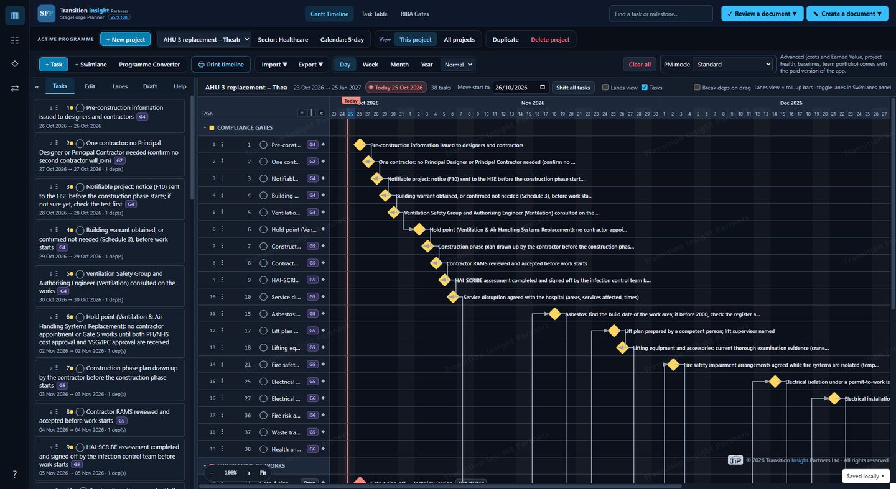Collapse the COMPLIANCE GATES group
This screenshot has width=896, height=489.
tap(205, 128)
